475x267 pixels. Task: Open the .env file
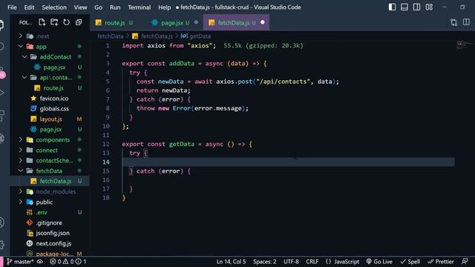click(x=42, y=212)
